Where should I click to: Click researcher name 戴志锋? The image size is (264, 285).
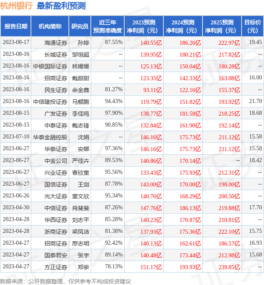tap(81, 125)
